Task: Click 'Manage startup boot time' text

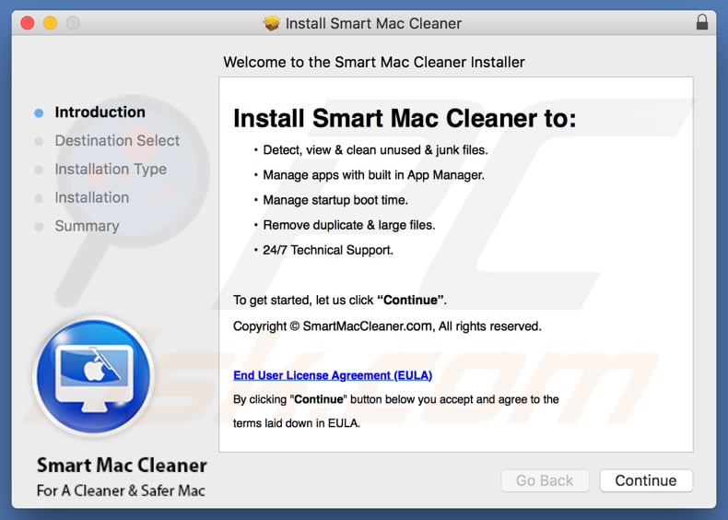Action: 335,200
